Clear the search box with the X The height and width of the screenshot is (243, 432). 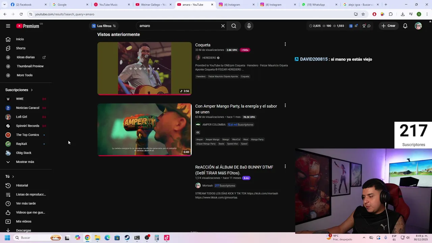(x=223, y=26)
